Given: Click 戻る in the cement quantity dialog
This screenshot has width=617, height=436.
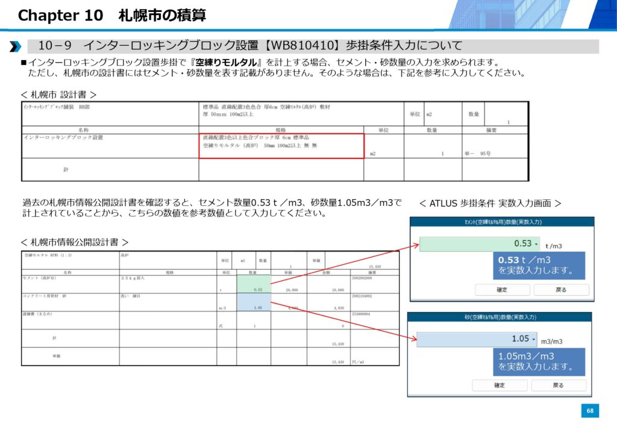Looking at the screenshot, I should tap(561, 290).
